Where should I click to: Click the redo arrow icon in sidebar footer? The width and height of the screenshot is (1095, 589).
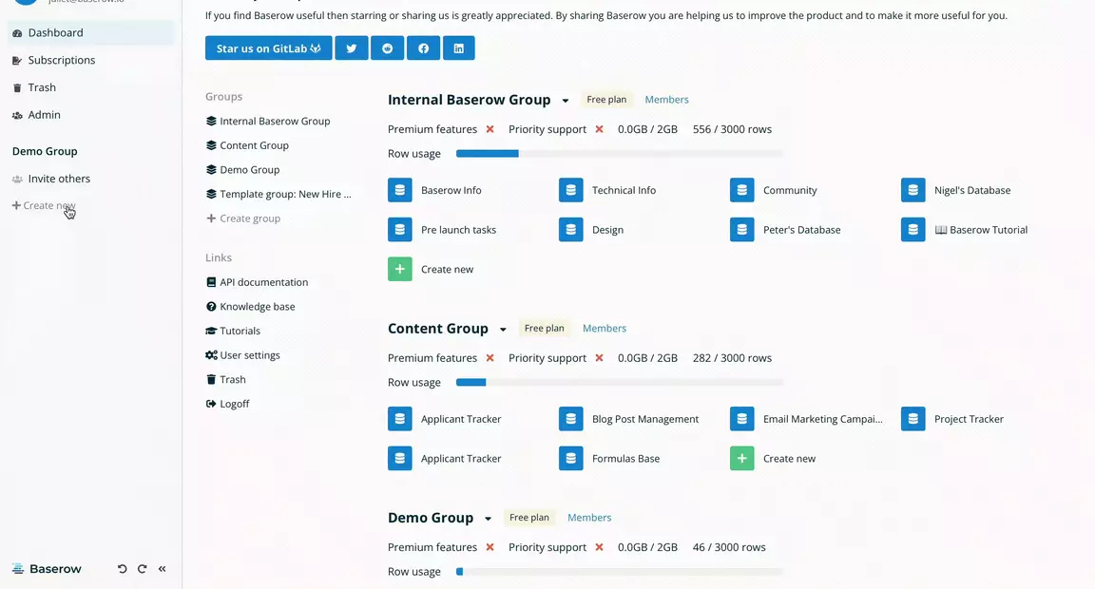coord(142,569)
